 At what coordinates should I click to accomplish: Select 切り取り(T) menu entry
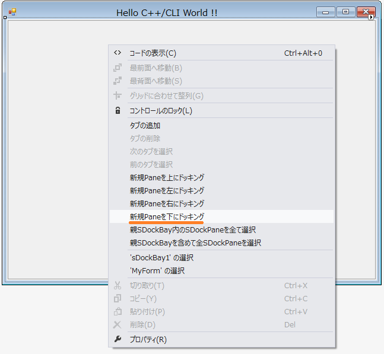click(221, 285)
